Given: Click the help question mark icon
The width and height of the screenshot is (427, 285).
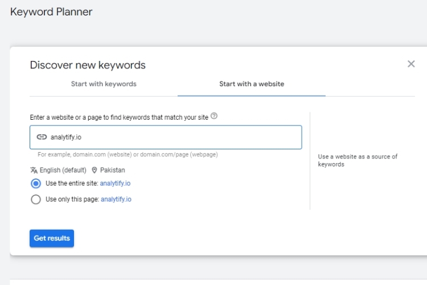Looking at the screenshot, I should point(214,116).
